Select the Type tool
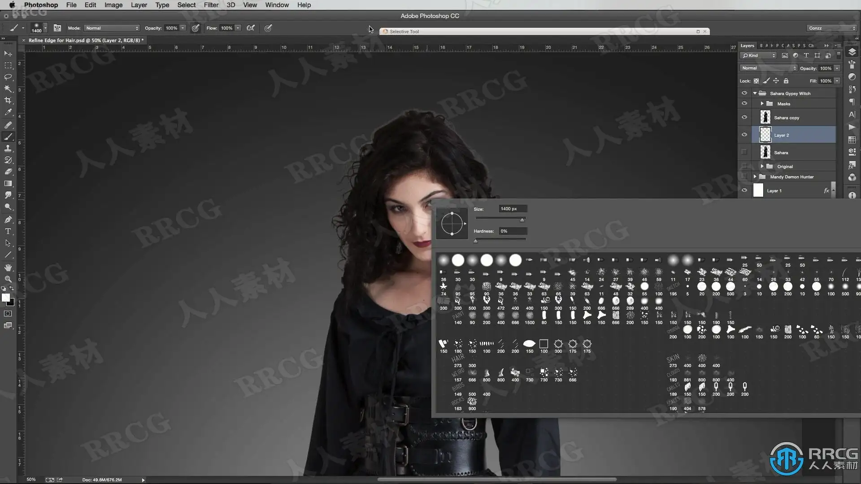Image resolution: width=861 pixels, height=484 pixels. (x=8, y=231)
